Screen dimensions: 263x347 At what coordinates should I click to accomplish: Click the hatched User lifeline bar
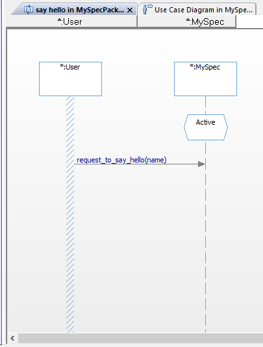coord(70,214)
